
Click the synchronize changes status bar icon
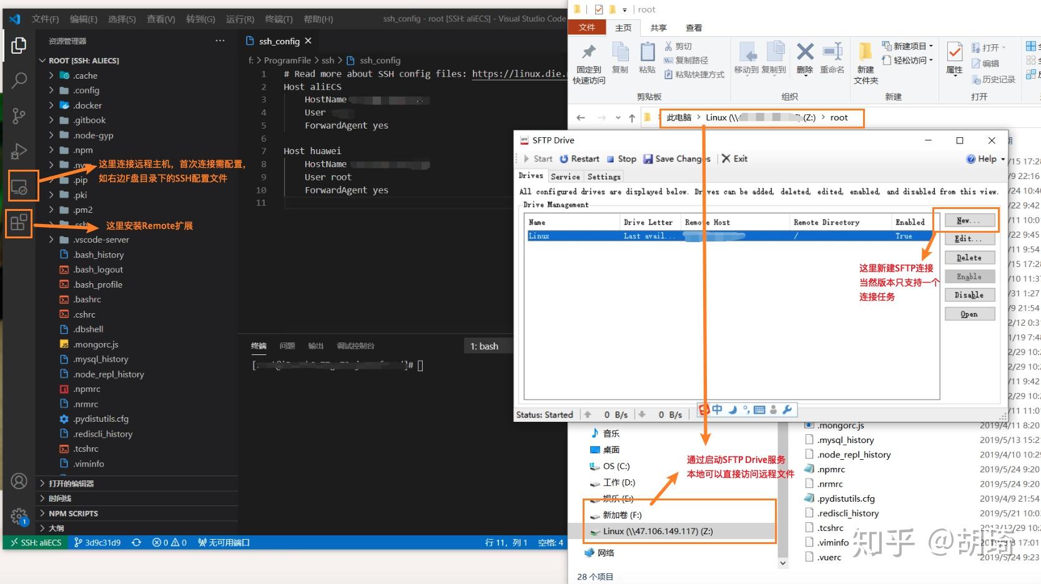click(x=136, y=542)
